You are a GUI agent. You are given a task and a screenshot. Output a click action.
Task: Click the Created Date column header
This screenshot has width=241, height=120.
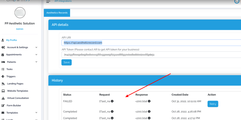coord(180,95)
